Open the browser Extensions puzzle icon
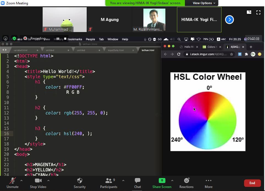This screenshot has height=191, width=265. point(246,54)
